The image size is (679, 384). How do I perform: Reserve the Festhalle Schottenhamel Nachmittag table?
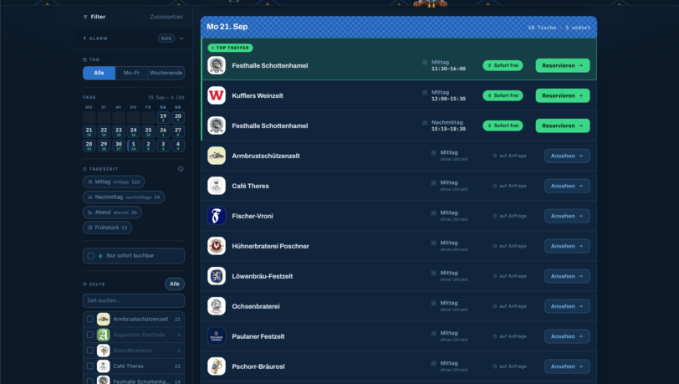(x=563, y=125)
